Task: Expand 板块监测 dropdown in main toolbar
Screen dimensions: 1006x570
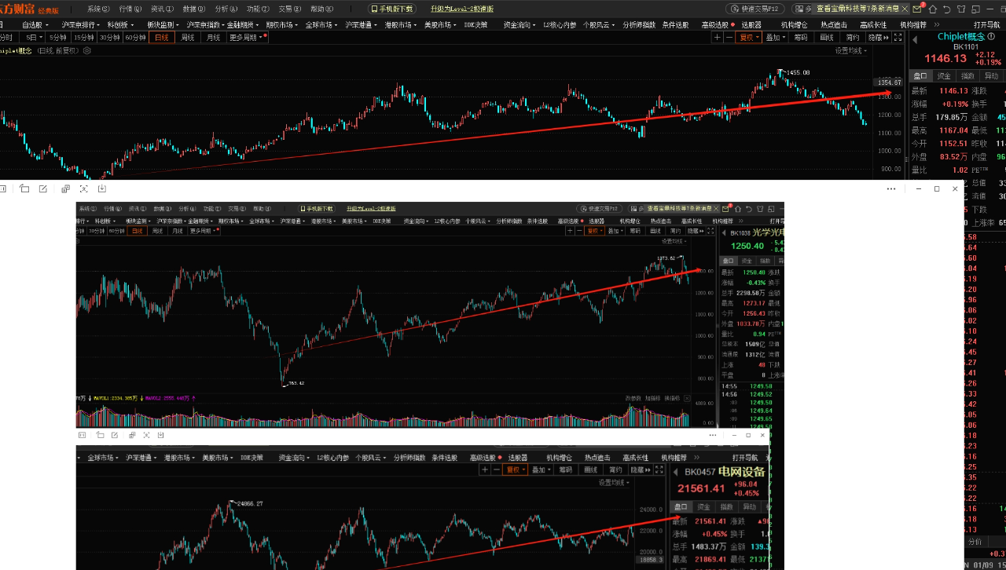Action: click(164, 24)
